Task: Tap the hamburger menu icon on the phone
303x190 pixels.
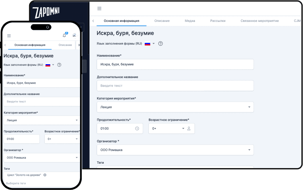Action: coord(9,35)
